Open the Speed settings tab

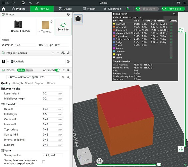pos(29,83)
